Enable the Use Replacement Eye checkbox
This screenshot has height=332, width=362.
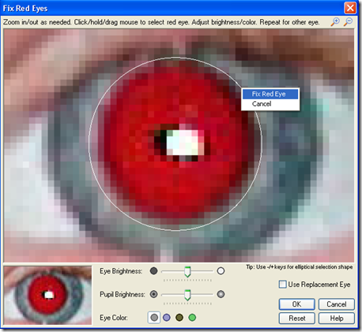tap(282, 285)
